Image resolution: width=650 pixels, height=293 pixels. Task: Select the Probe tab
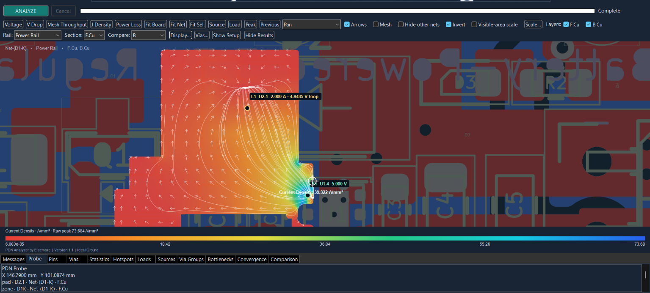(36, 259)
